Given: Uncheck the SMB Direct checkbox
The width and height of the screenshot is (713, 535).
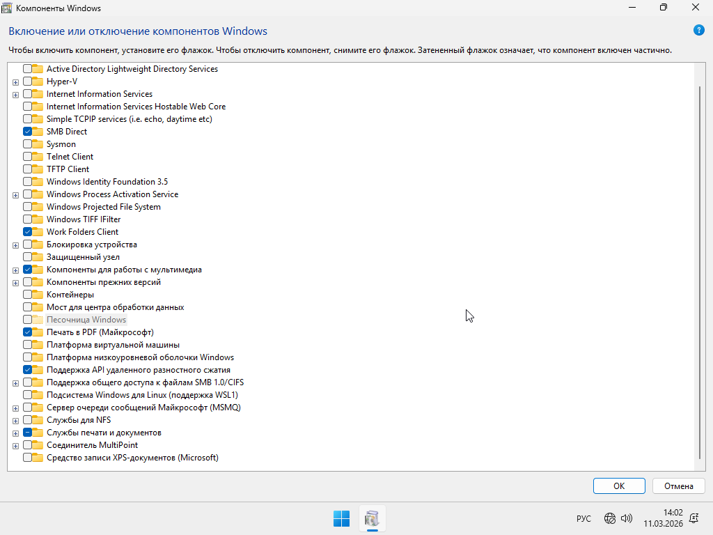Looking at the screenshot, I should tap(27, 132).
